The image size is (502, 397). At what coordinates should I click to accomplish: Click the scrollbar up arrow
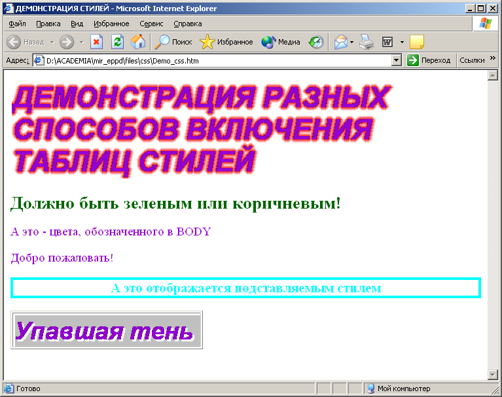click(x=492, y=75)
